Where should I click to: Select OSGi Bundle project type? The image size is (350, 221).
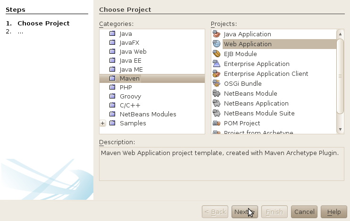242,83
